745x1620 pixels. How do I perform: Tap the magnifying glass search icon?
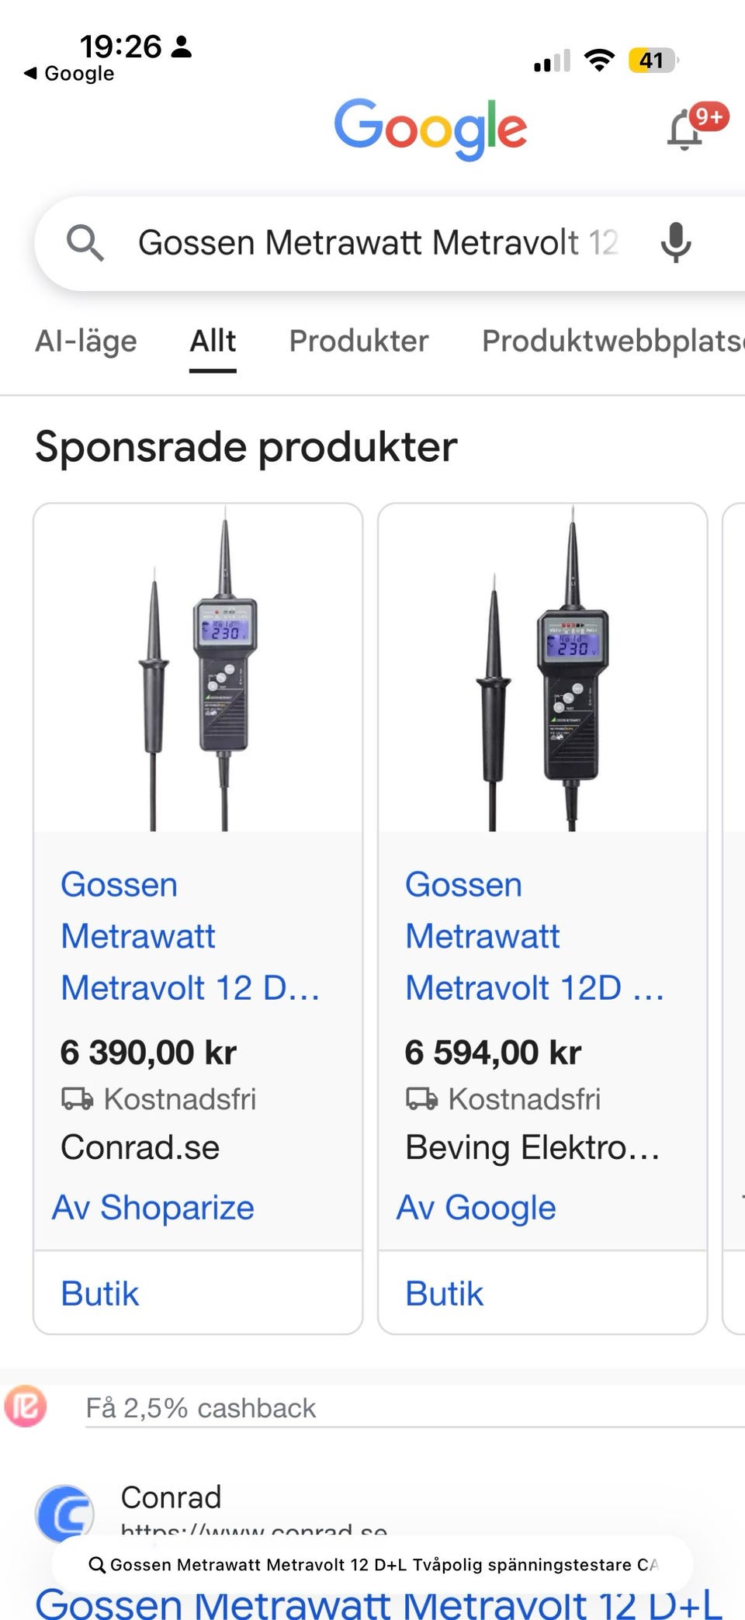point(85,243)
